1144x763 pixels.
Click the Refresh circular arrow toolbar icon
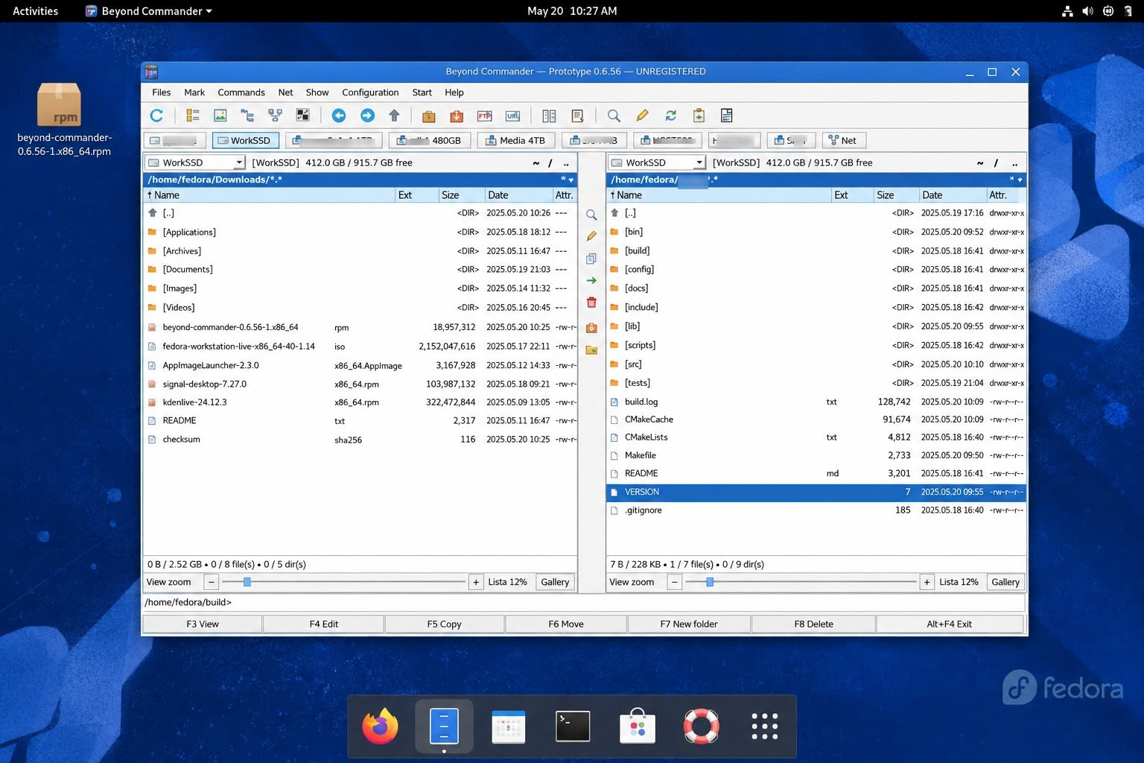156,115
